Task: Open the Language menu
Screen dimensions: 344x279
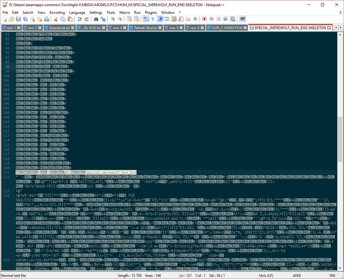Action: tap(77, 13)
